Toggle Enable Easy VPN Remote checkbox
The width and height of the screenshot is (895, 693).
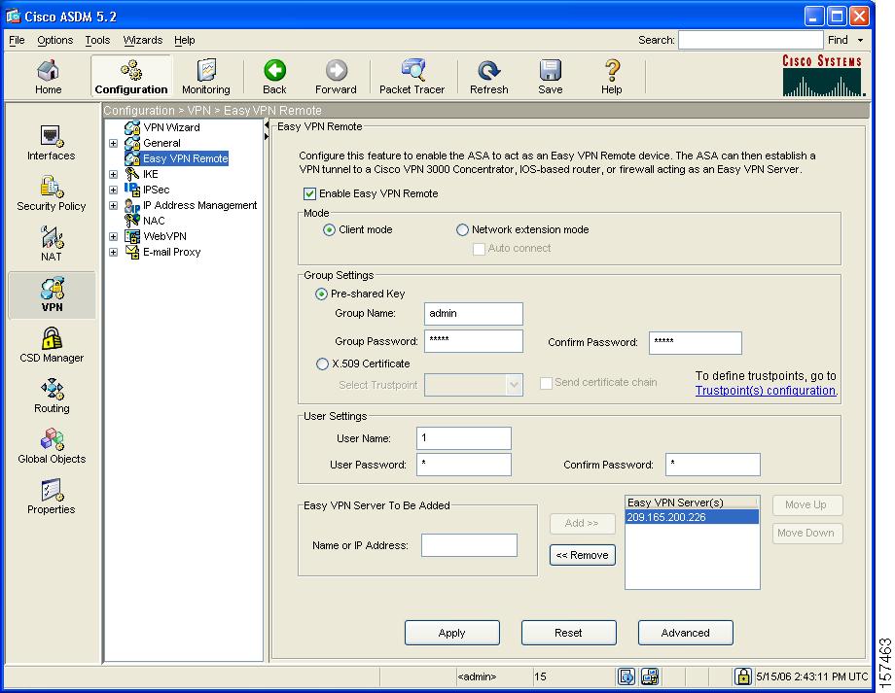(x=310, y=194)
